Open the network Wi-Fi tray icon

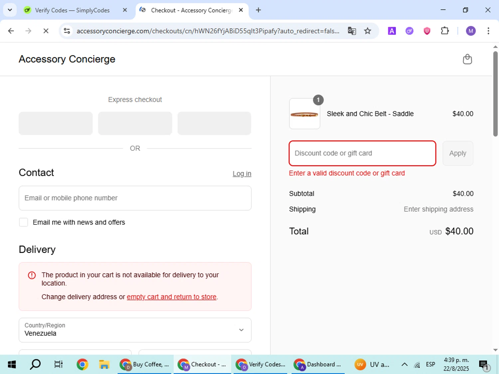pyautogui.click(x=417, y=365)
